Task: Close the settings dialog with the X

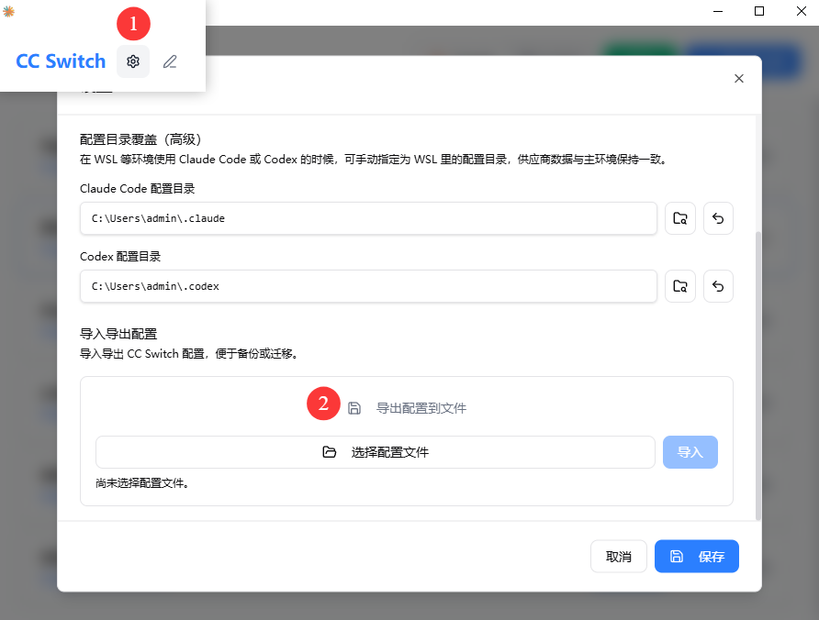Action: (739, 79)
